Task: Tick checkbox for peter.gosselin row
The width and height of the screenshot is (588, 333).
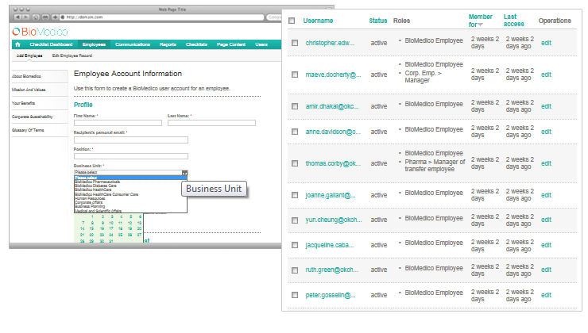Action: 295,295
